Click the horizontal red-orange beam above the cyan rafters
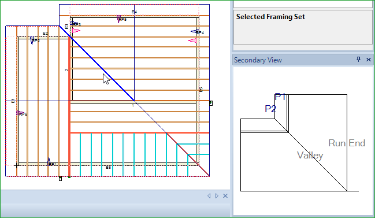This screenshot has width=375, height=218. pyautogui.click(x=140, y=133)
